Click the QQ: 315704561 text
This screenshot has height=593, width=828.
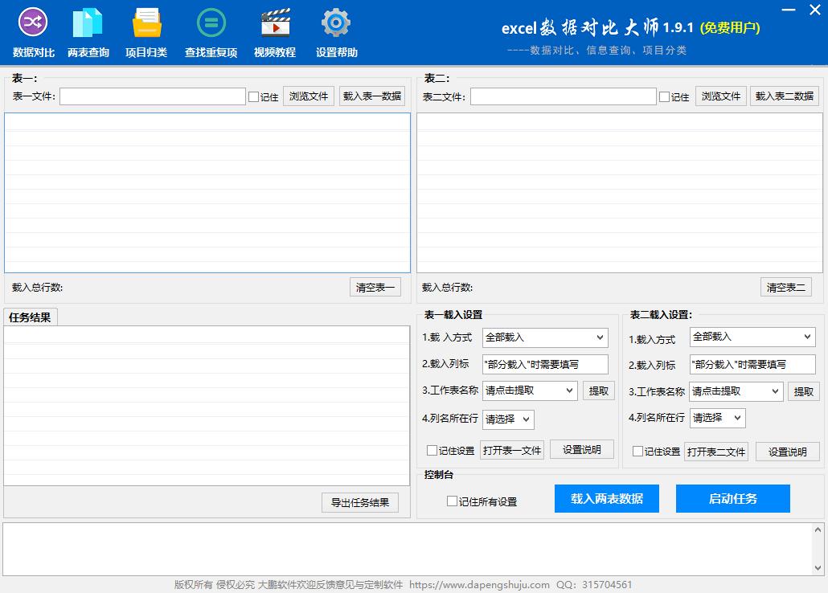594,584
